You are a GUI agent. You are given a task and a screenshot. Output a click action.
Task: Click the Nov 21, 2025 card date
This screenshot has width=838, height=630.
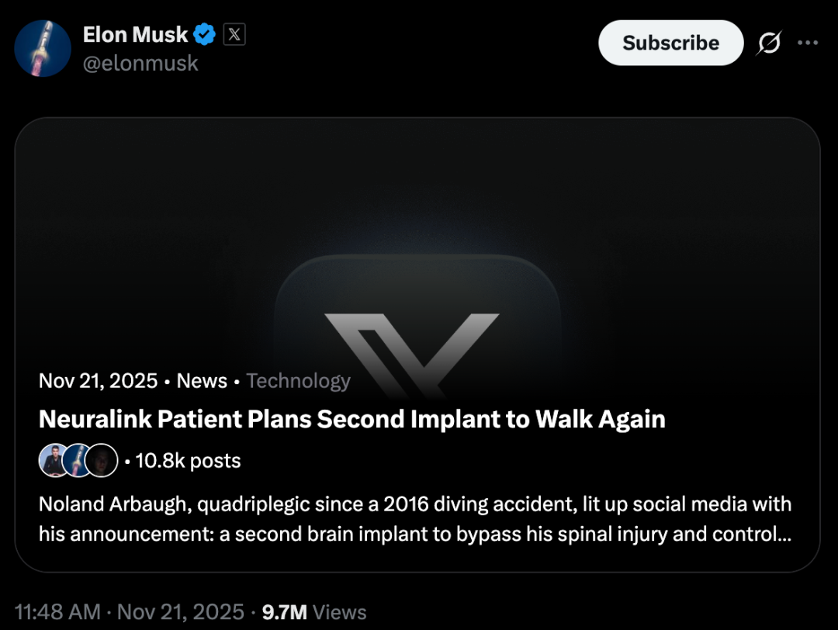98,381
